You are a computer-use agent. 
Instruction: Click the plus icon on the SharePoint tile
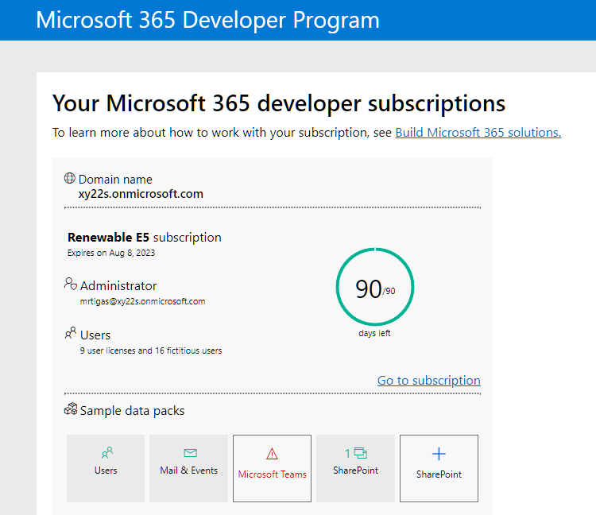click(439, 454)
